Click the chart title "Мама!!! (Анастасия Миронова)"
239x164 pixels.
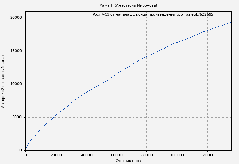click(128, 5)
